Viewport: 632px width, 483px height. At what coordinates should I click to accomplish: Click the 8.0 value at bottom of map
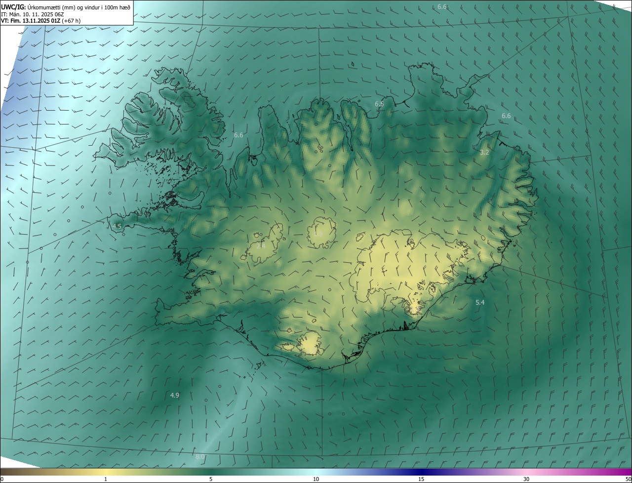pos(200,457)
